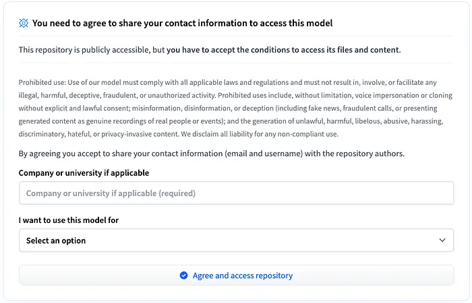Click the gated-model badge icon beside the heading

coord(24,23)
